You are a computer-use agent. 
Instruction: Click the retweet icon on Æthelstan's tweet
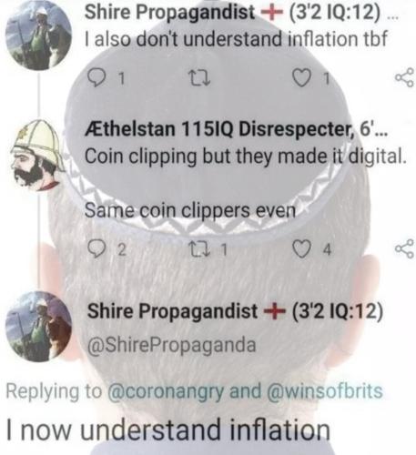tap(199, 249)
